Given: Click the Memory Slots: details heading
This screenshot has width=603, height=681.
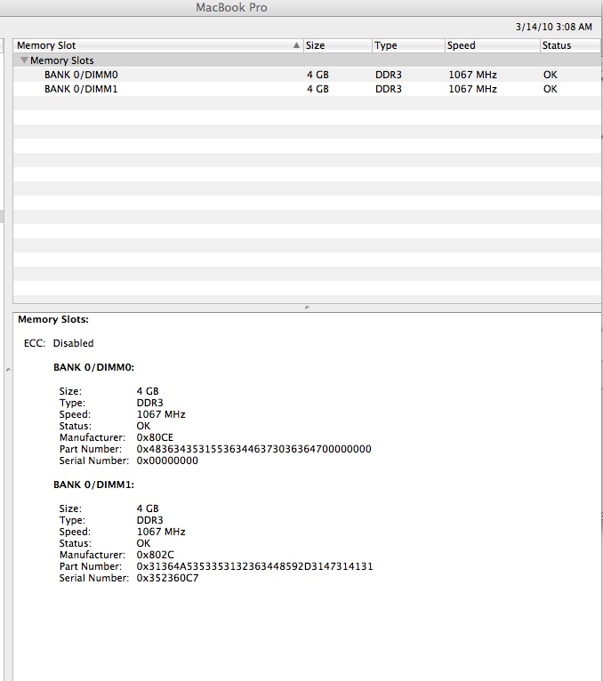Looking at the screenshot, I should [53, 319].
